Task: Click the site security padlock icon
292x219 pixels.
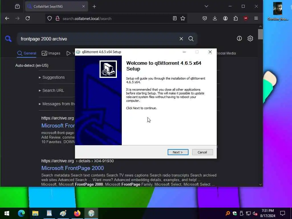Action: coord(58,19)
